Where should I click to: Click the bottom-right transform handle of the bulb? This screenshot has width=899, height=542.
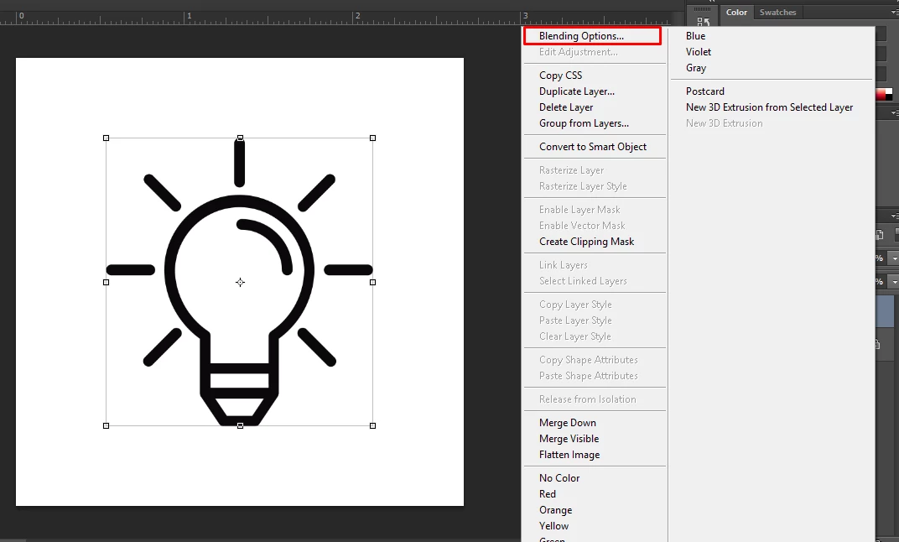(372, 425)
